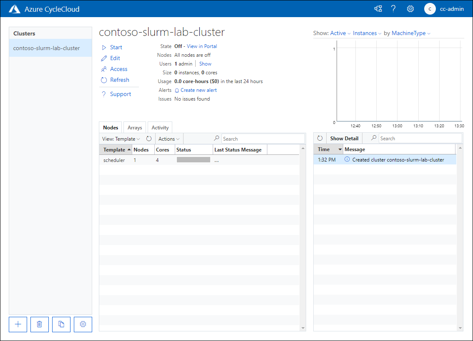Open the Activity tab
Screen dimensions: 473x341
click(x=160, y=127)
